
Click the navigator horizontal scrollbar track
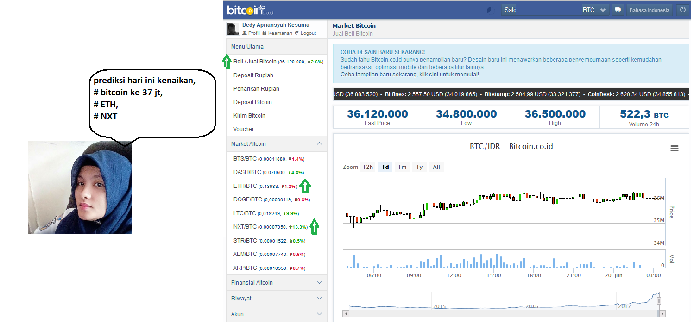[x=504, y=313]
